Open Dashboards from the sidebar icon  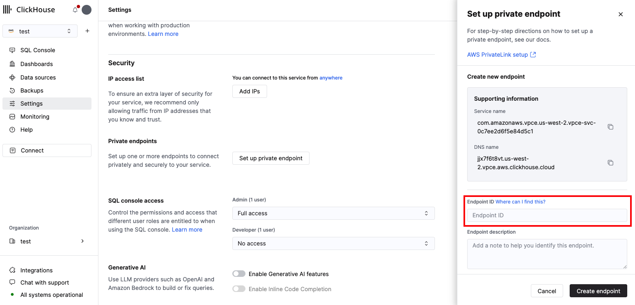coord(12,64)
